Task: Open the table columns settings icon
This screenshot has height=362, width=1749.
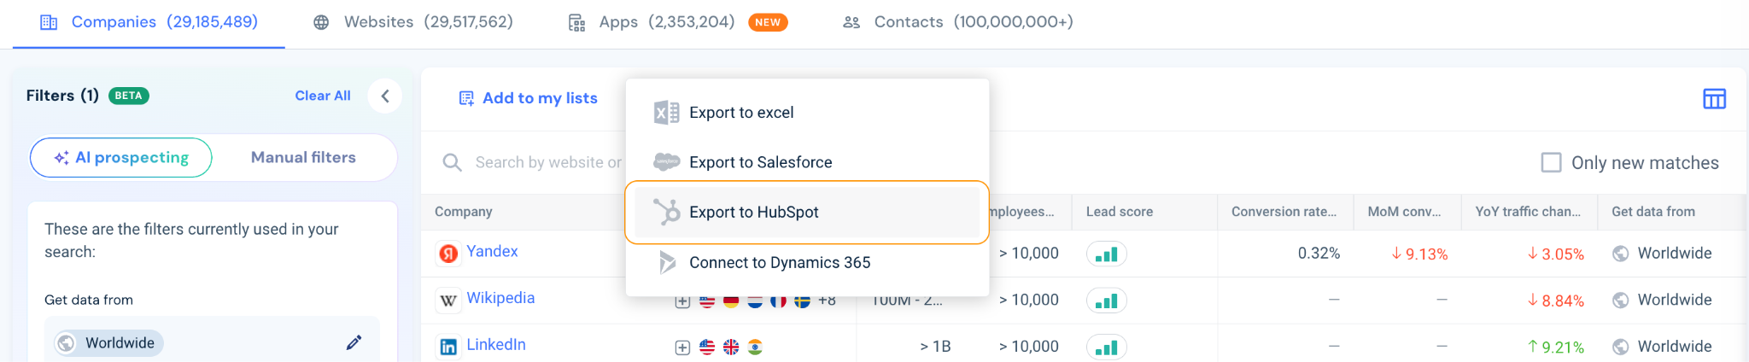Action: [1714, 99]
